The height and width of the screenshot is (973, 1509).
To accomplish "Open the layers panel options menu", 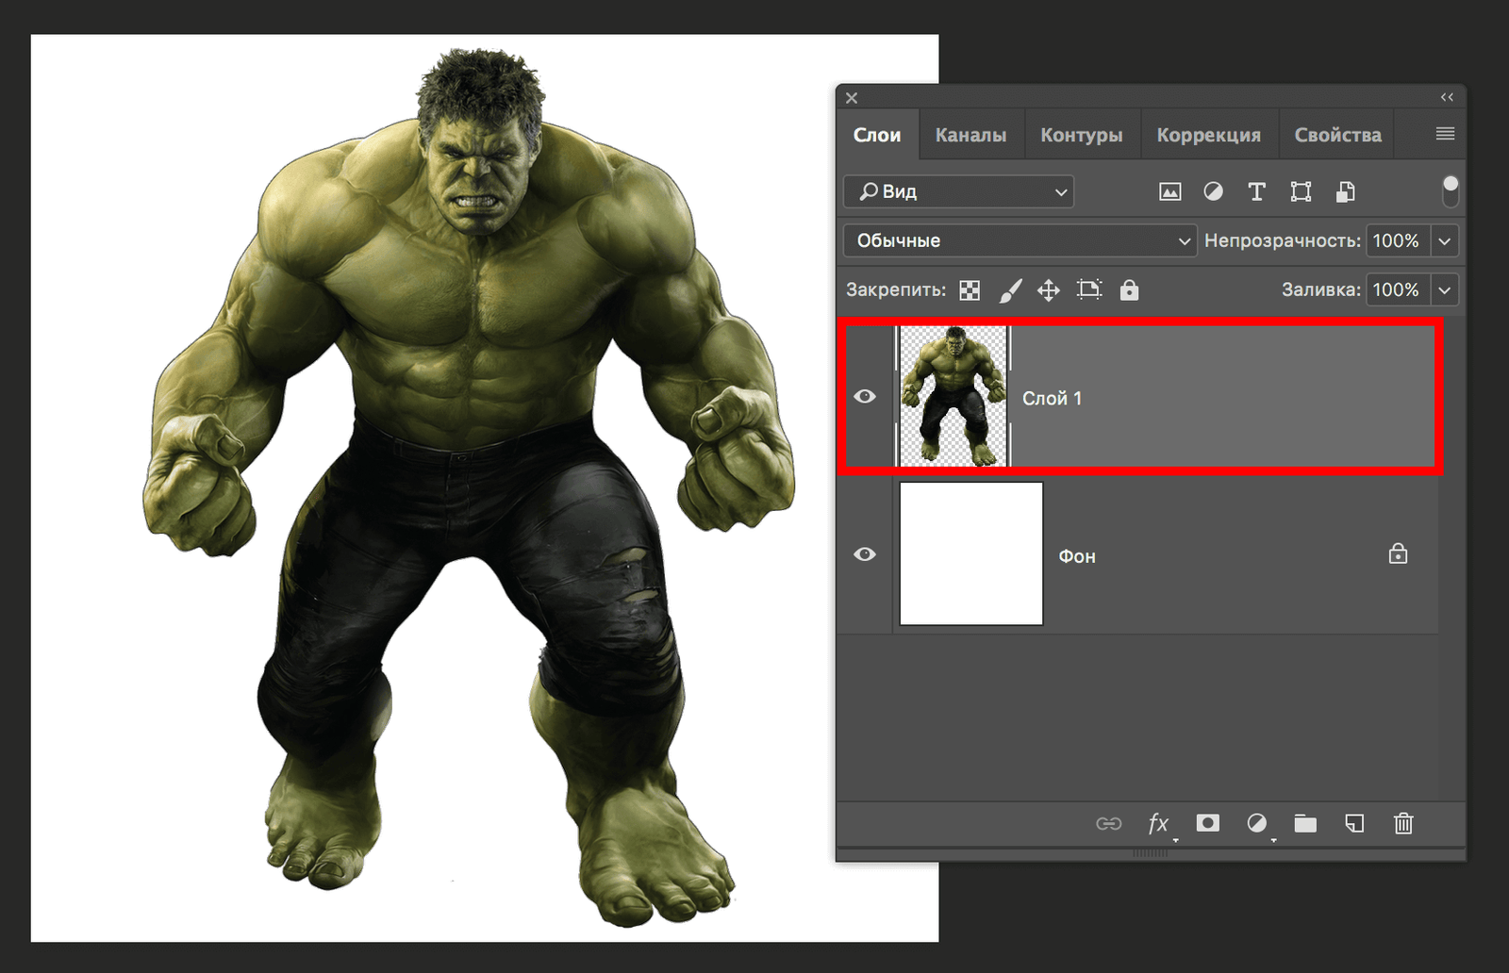I will (x=1445, y=134).
